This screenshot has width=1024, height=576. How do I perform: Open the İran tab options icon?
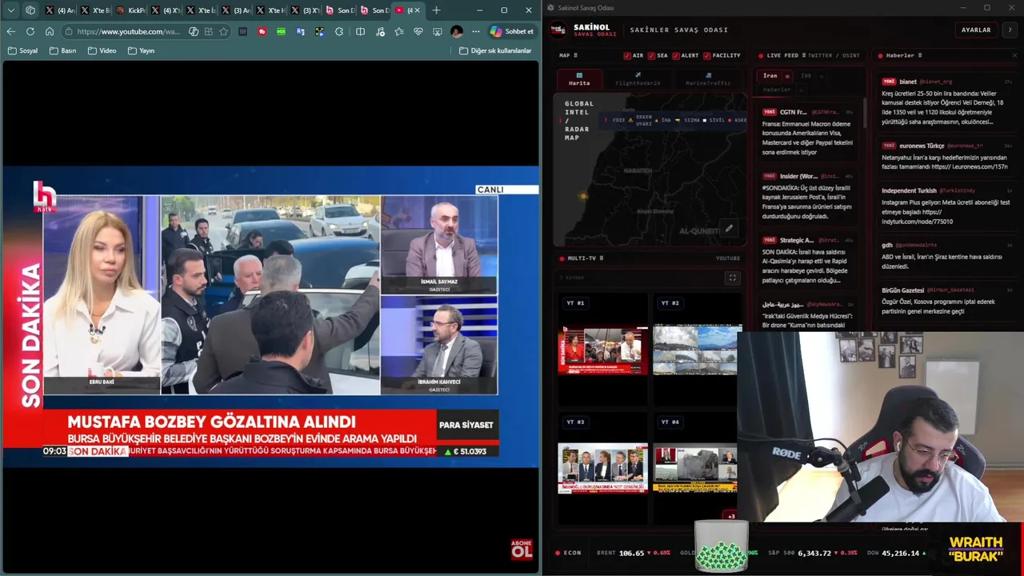tap(787, 76)
